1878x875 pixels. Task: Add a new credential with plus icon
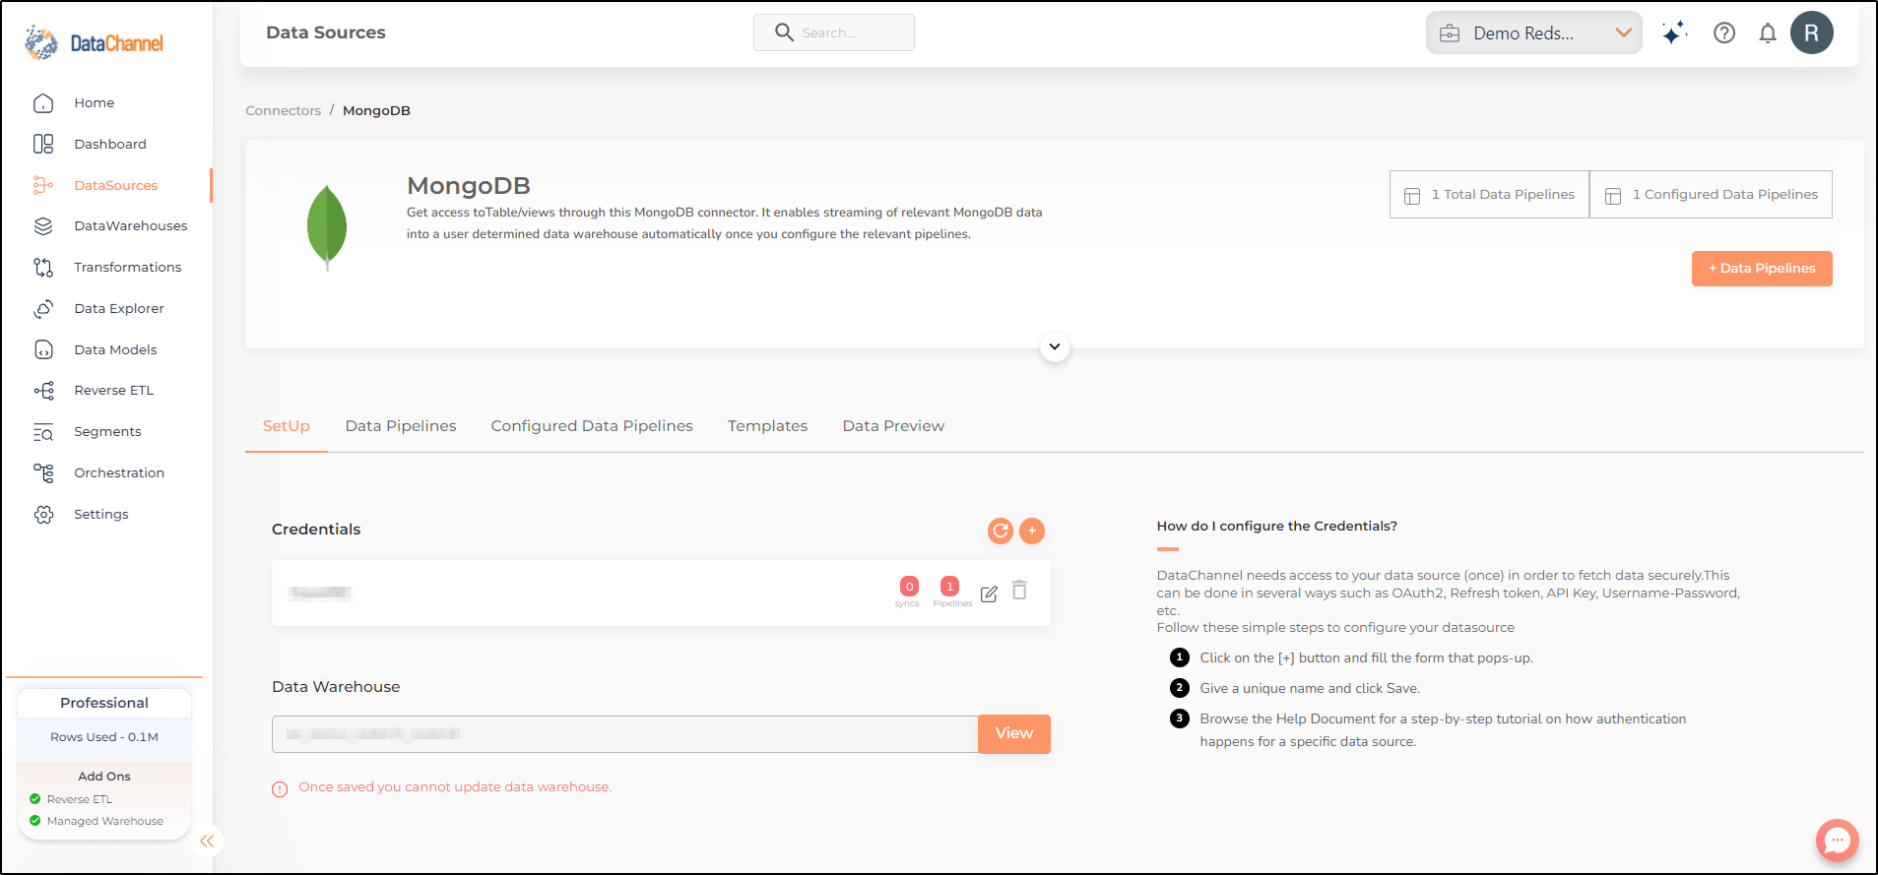[x=1032, y=531]
